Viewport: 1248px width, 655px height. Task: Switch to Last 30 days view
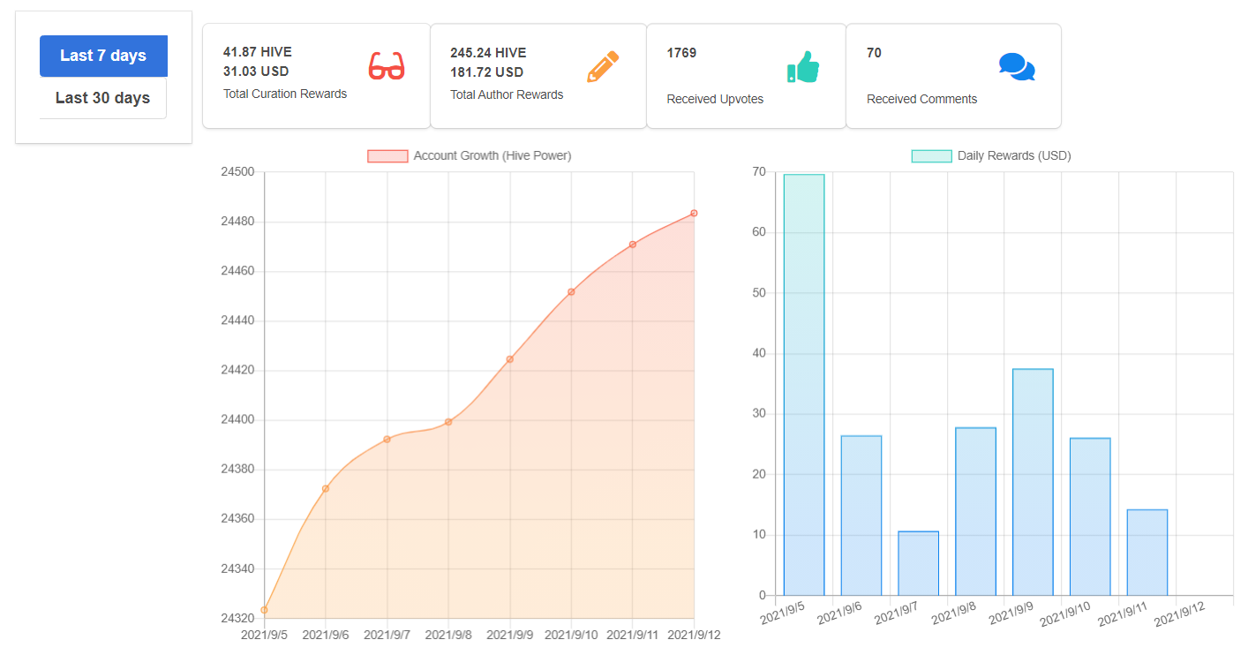point(103,98)
